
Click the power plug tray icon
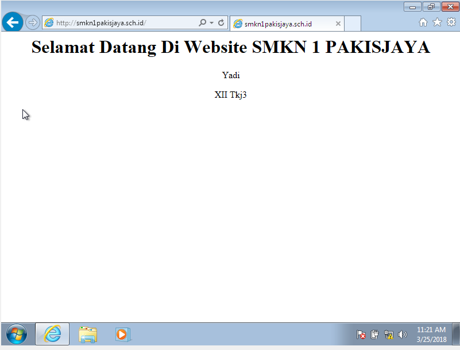[x=374, y=334]
